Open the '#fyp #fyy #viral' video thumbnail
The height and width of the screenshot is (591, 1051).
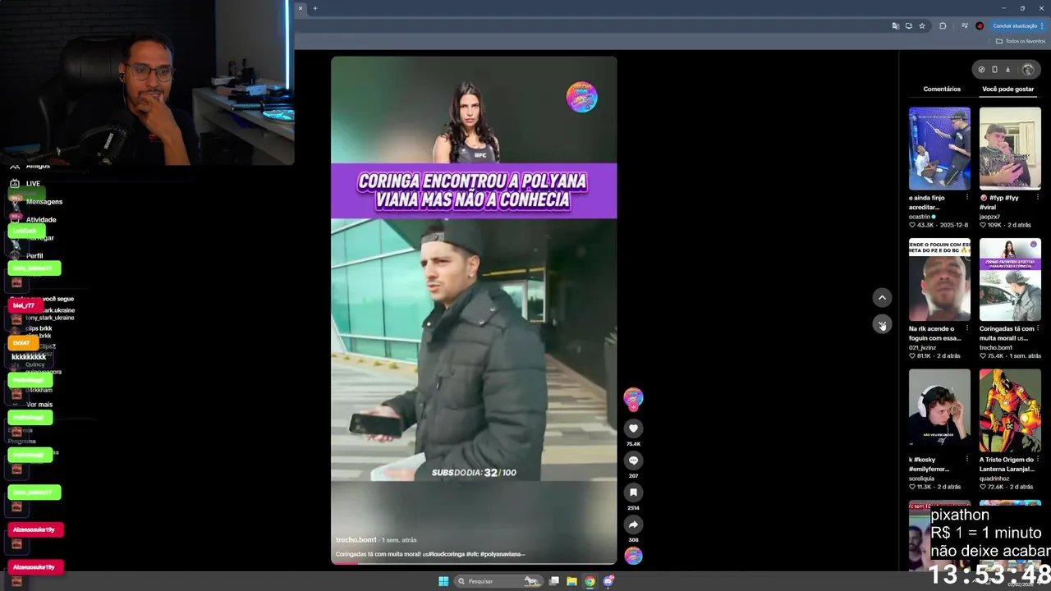tap(1010, 149)
